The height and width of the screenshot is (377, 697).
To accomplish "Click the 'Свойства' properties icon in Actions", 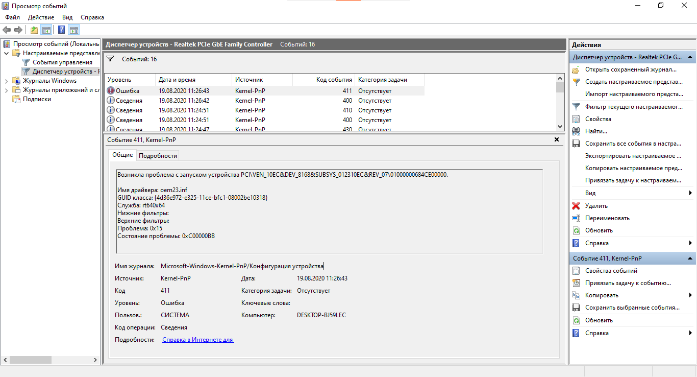I will tap(576, 119).
